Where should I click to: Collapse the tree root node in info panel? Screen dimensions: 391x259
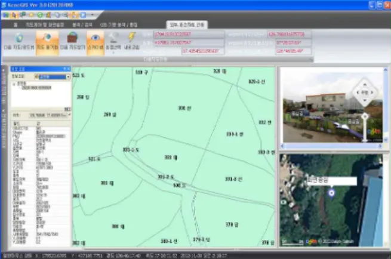pyautogui.click(x=14, y=84)
